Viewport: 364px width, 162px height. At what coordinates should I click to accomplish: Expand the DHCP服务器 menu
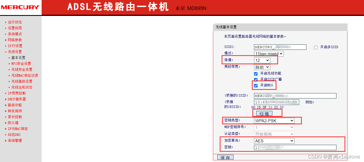click(x=17, y=99)
